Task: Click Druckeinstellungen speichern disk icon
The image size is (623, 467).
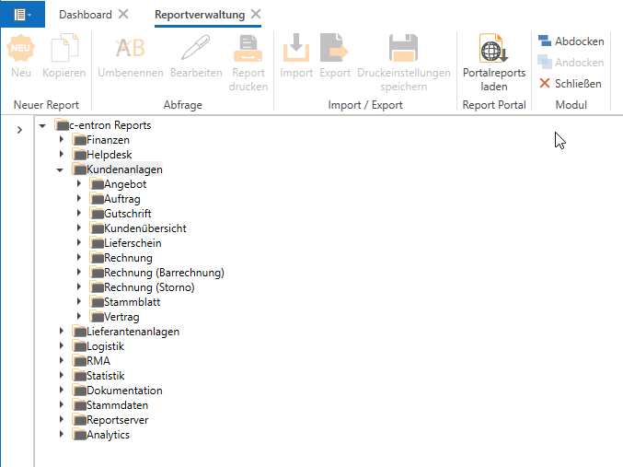Action: click(403, 48)
